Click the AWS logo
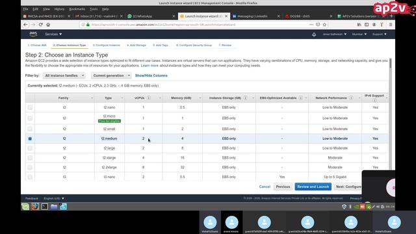Screen dimensions: 416x234 point(33,34)
